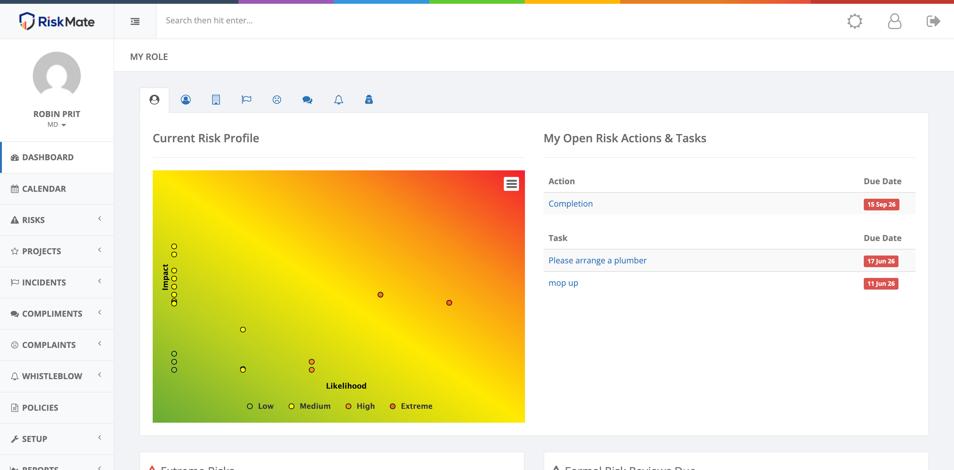The image size is (954, 470).
Task: Open Calendar in the sidebar
Action: (x=57, y=189)
